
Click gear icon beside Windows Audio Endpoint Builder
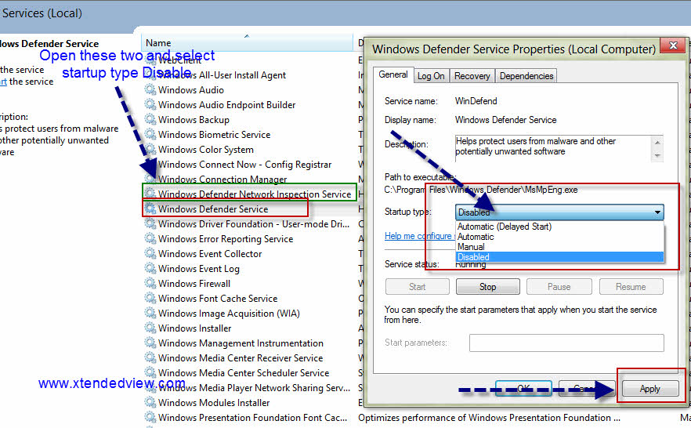150,104
